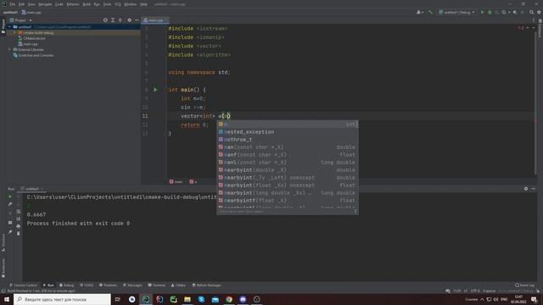Select untitled1 tab in Run panel
543x305 pixels.
[x=31, y=189]
